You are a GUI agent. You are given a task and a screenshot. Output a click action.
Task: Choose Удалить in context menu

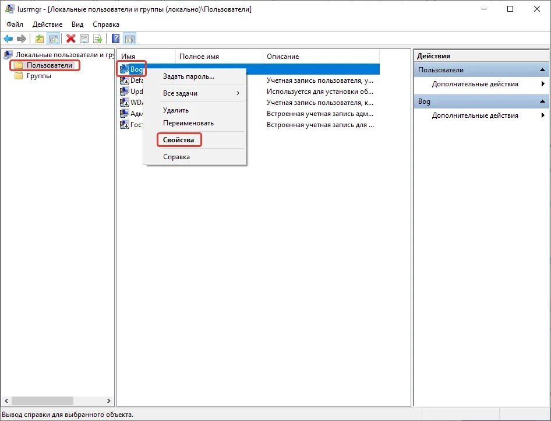pyautogui.click(x=195, y=110)
